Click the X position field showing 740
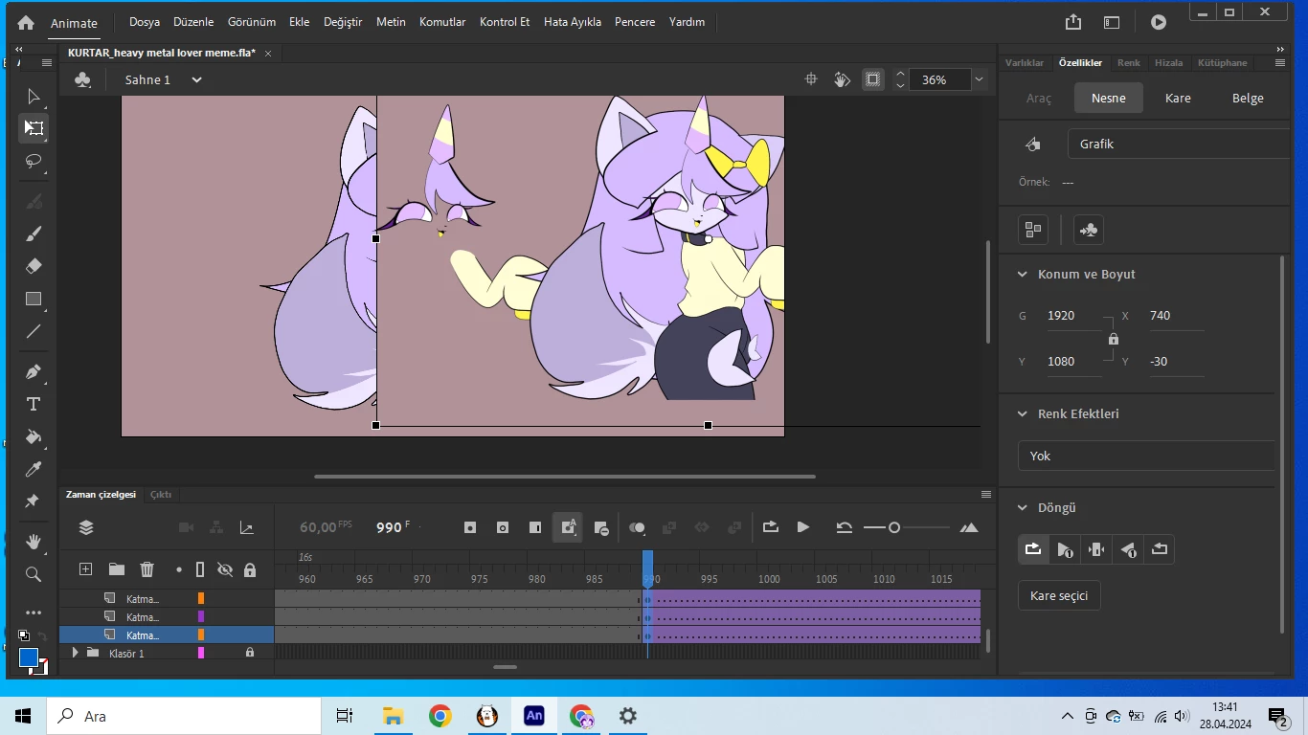1308x735 pixels. pos(1176,316)
